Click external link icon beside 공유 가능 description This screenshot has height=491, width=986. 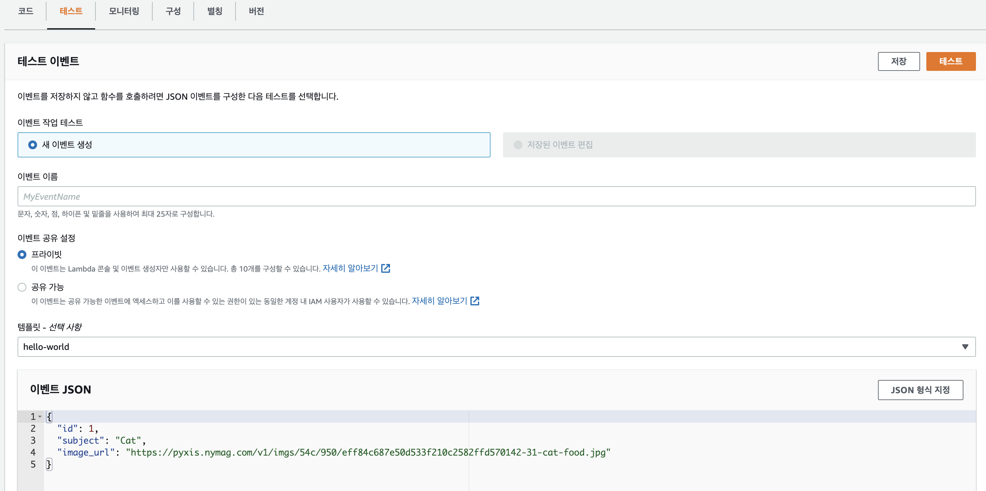coord(475,301)
